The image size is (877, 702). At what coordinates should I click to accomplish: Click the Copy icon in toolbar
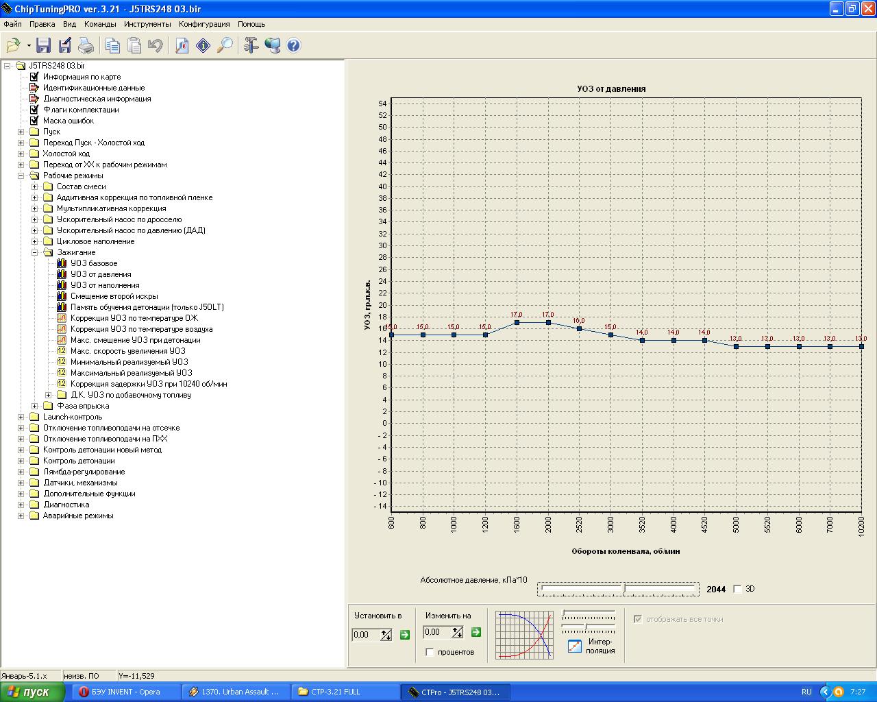click(x=112, y=46)
